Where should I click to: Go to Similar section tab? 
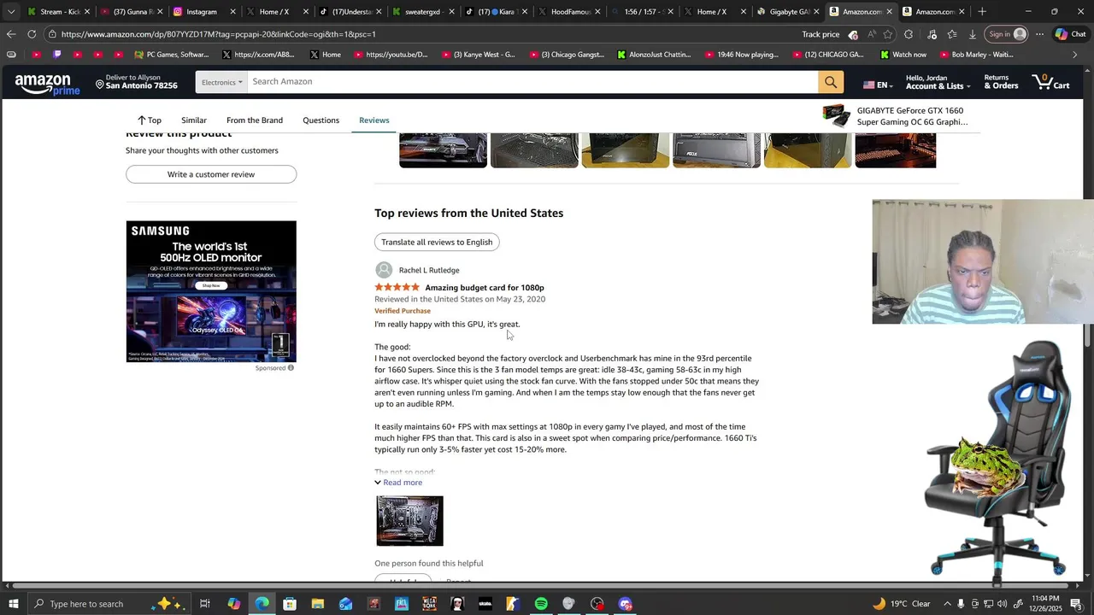(194, 120)
